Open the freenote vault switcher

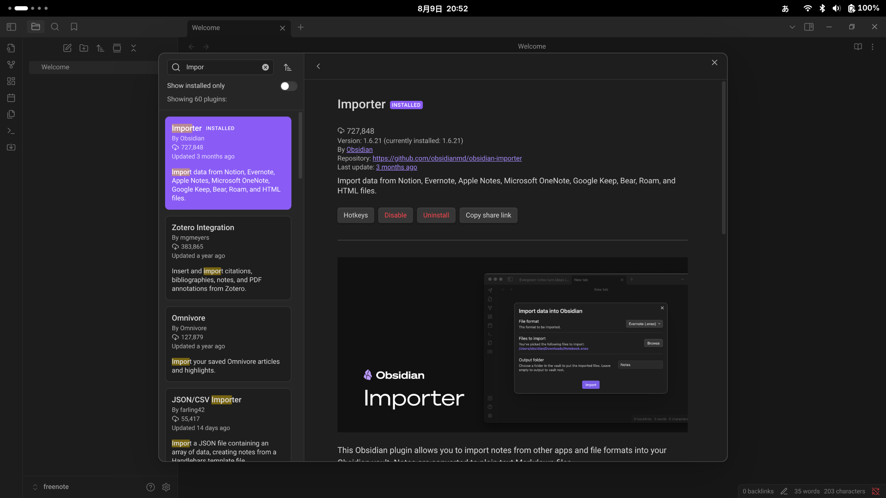[x=51, y=487]
